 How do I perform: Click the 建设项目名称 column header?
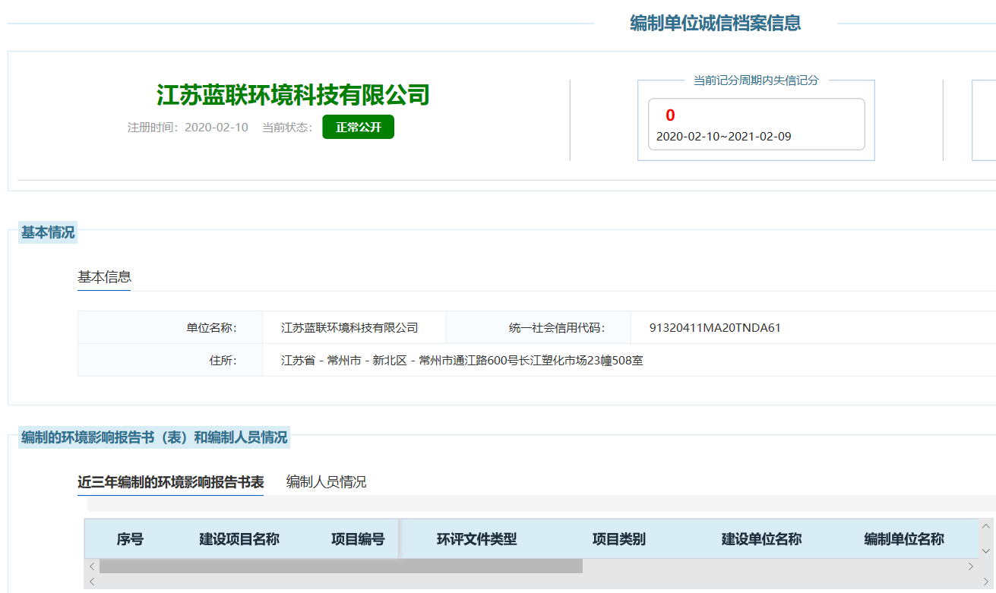(239, 539)
